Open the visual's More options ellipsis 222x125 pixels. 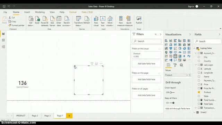tap(101, 64)
